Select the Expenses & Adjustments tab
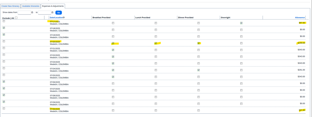The image size is (312, 117). click(53, 6)
